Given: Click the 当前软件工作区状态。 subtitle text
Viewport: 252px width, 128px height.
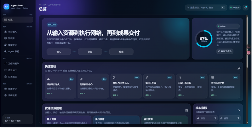Looking at the screenshot, I should pyautogui.click(x=206, y=112).
